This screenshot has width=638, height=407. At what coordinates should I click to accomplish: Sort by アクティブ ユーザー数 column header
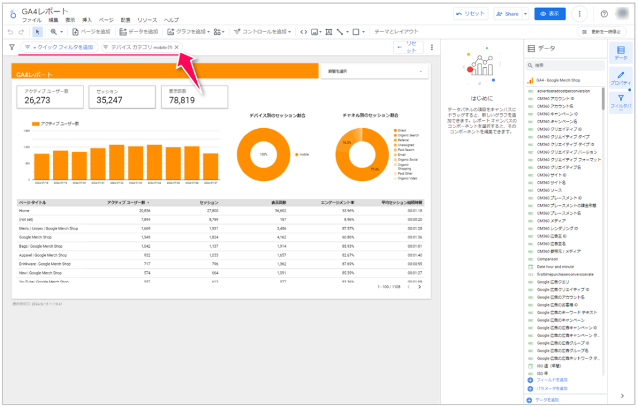coord(126,202)
